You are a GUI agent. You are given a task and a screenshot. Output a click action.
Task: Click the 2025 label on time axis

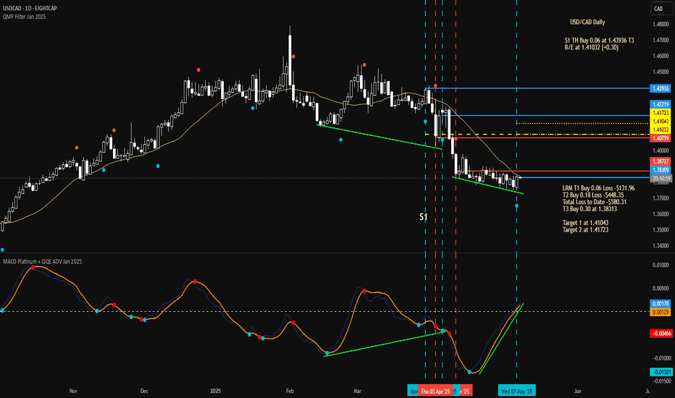tap(215, 391)
